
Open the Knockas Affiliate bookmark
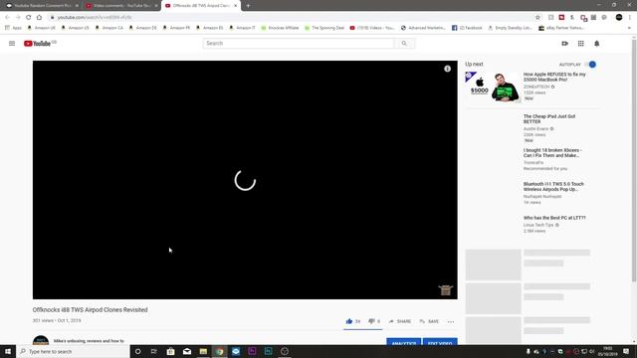280,28
